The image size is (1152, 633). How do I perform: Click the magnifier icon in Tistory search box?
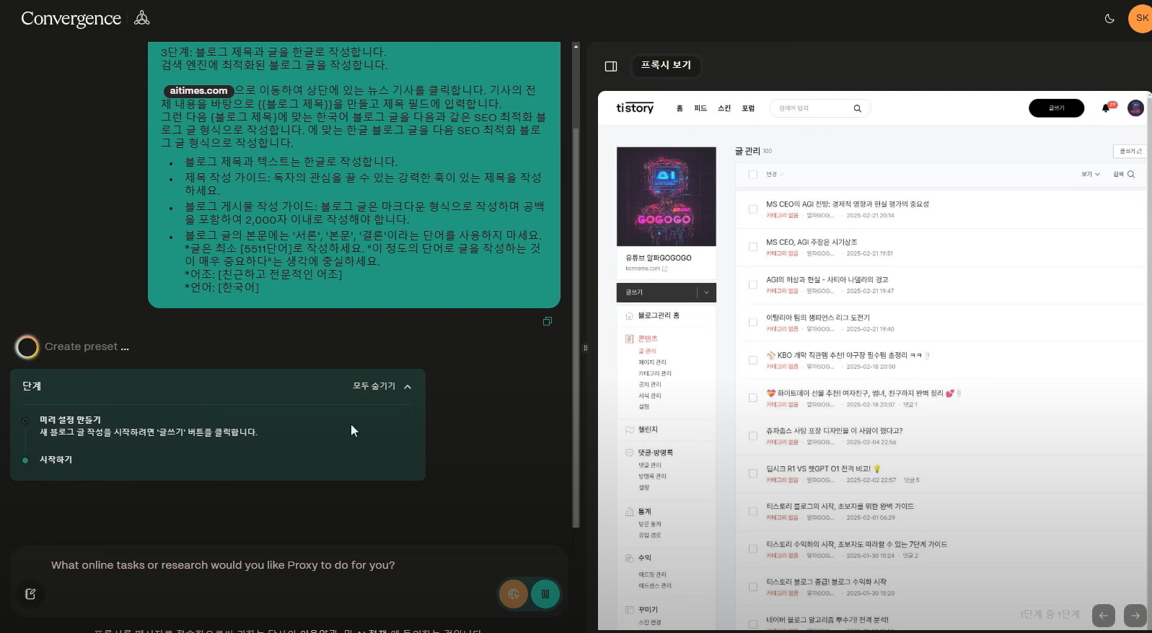point(858,109)
